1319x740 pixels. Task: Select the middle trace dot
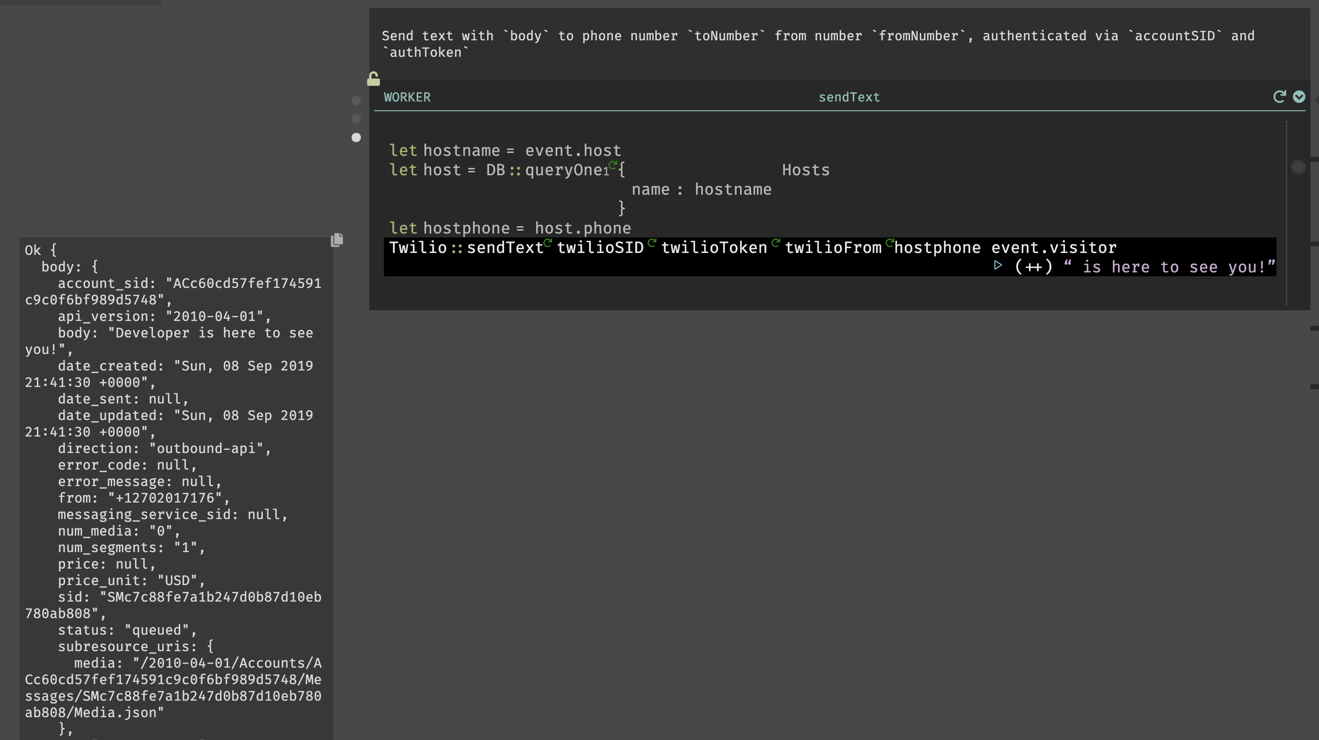tap(356, 119)
